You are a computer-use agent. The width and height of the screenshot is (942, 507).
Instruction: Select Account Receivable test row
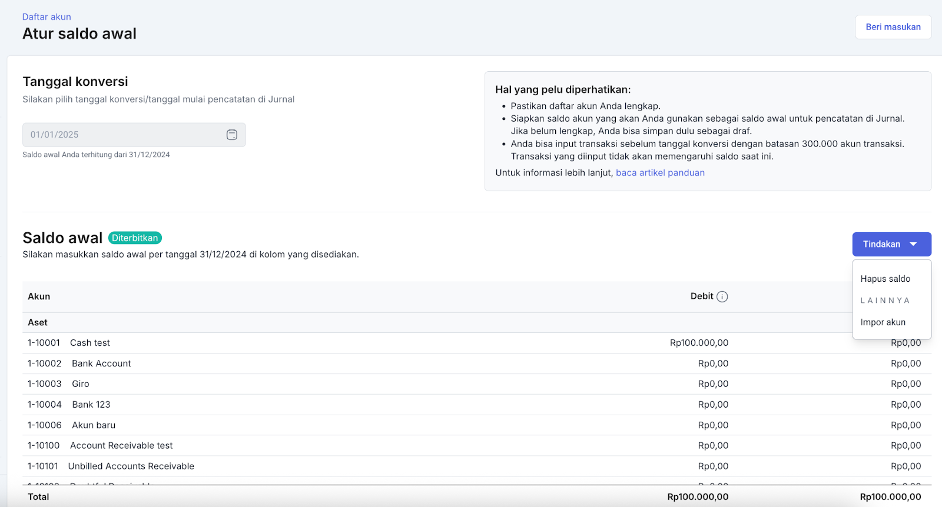pos(121,446)
